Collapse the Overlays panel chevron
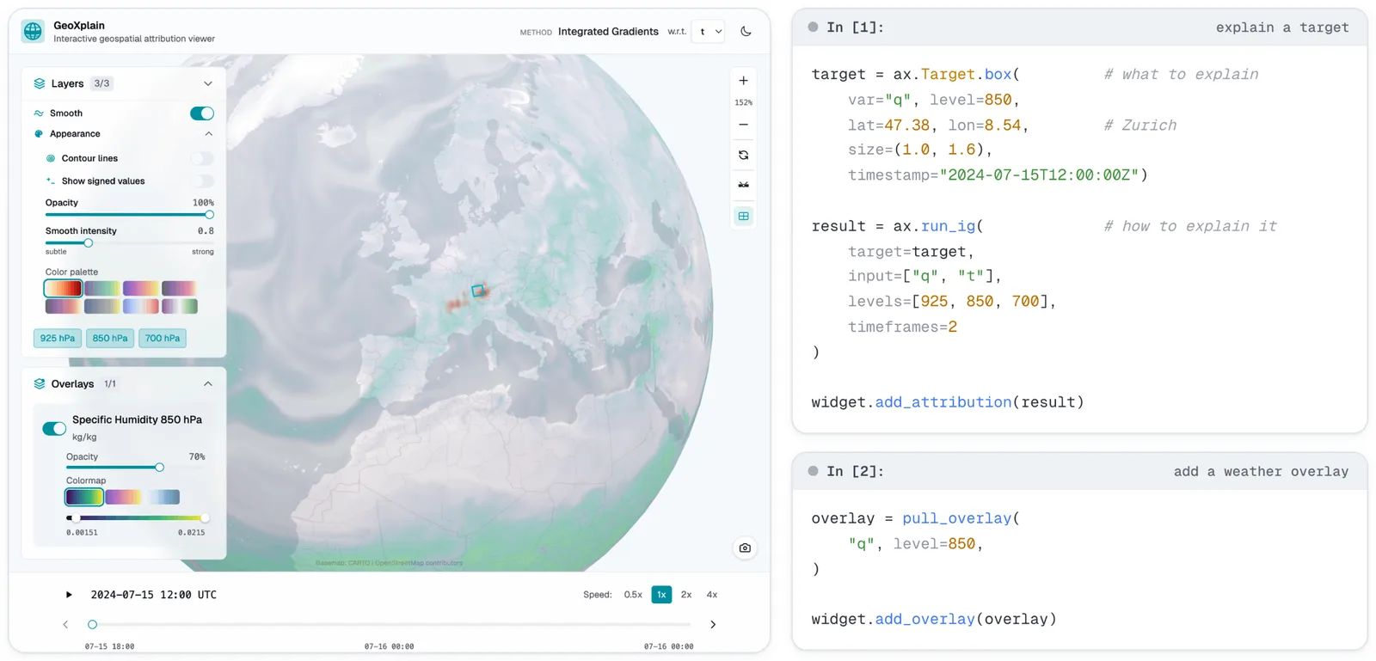 tap(208, 383)
